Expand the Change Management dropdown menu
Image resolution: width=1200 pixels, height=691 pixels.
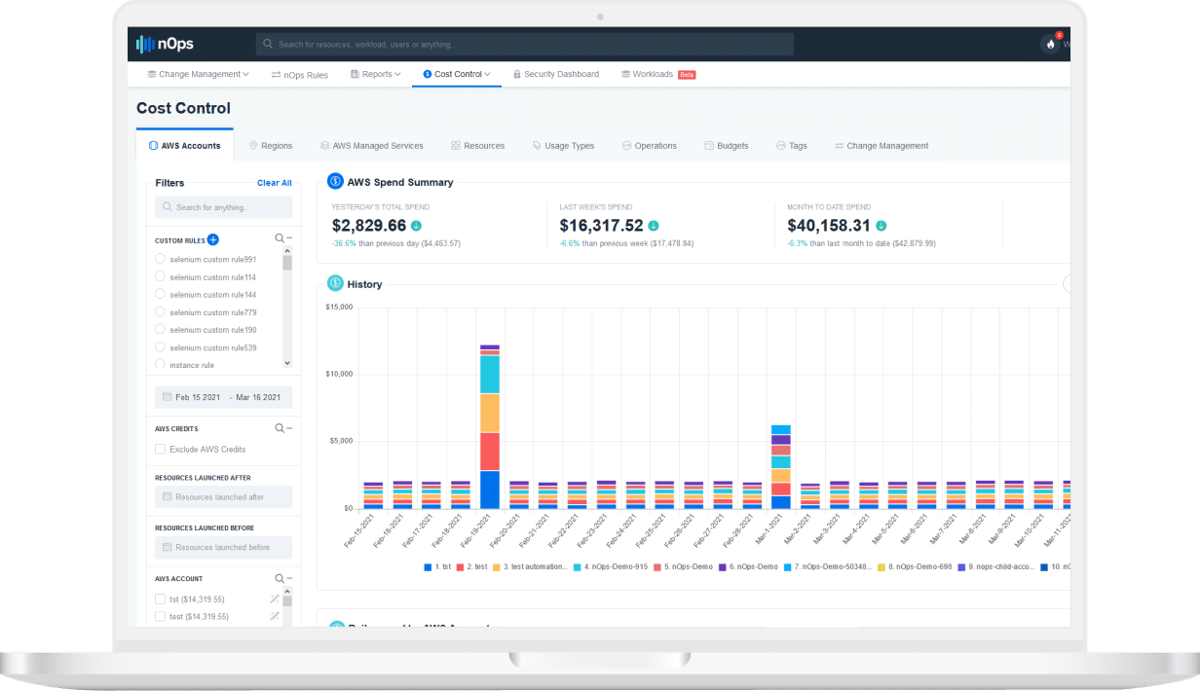pos(198,74)
